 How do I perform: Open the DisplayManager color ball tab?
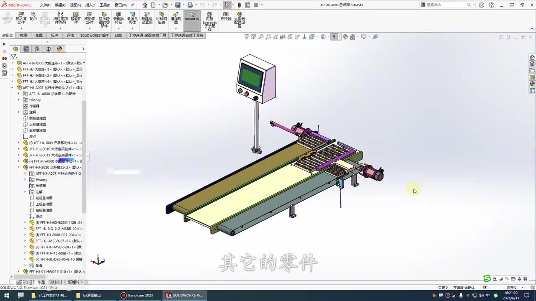click(59, 49)
